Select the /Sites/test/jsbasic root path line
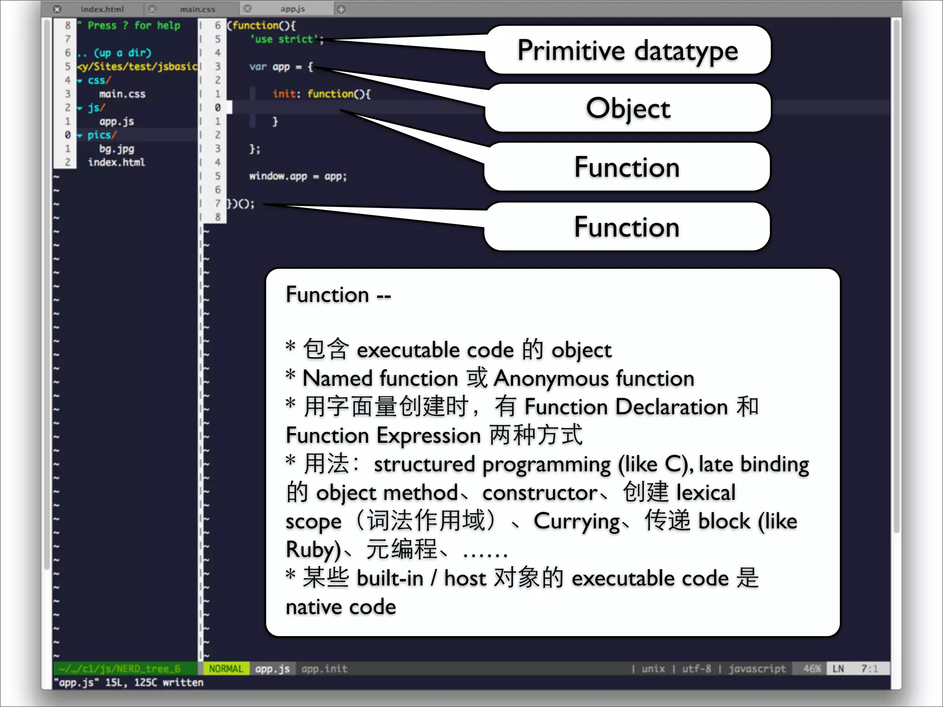This screenshot has height=707, width=943. [137, 67]
